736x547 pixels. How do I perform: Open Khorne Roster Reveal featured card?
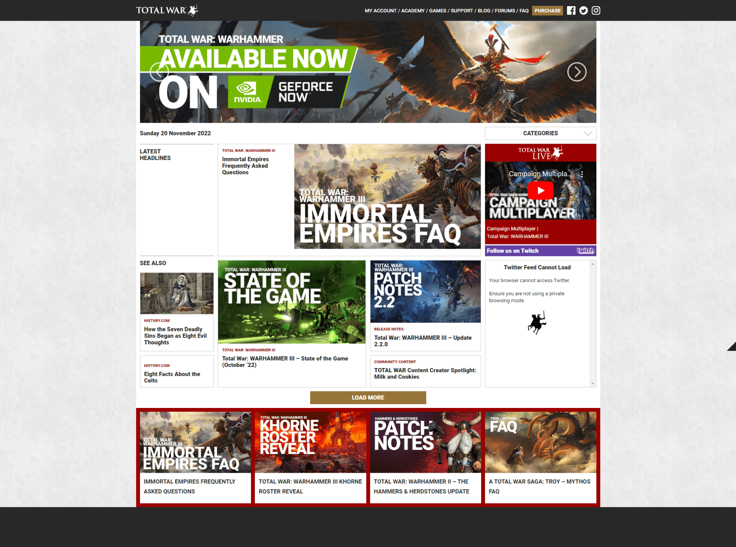pyautogui.click(x=310, y=442)
